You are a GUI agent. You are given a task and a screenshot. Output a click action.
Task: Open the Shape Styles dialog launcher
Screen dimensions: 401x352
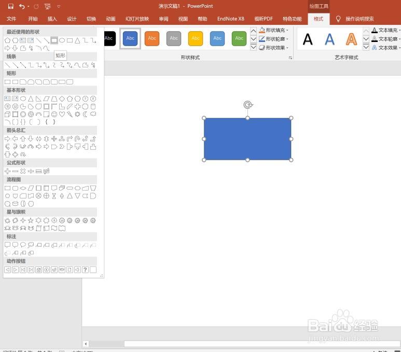click(x=291, y=58)
